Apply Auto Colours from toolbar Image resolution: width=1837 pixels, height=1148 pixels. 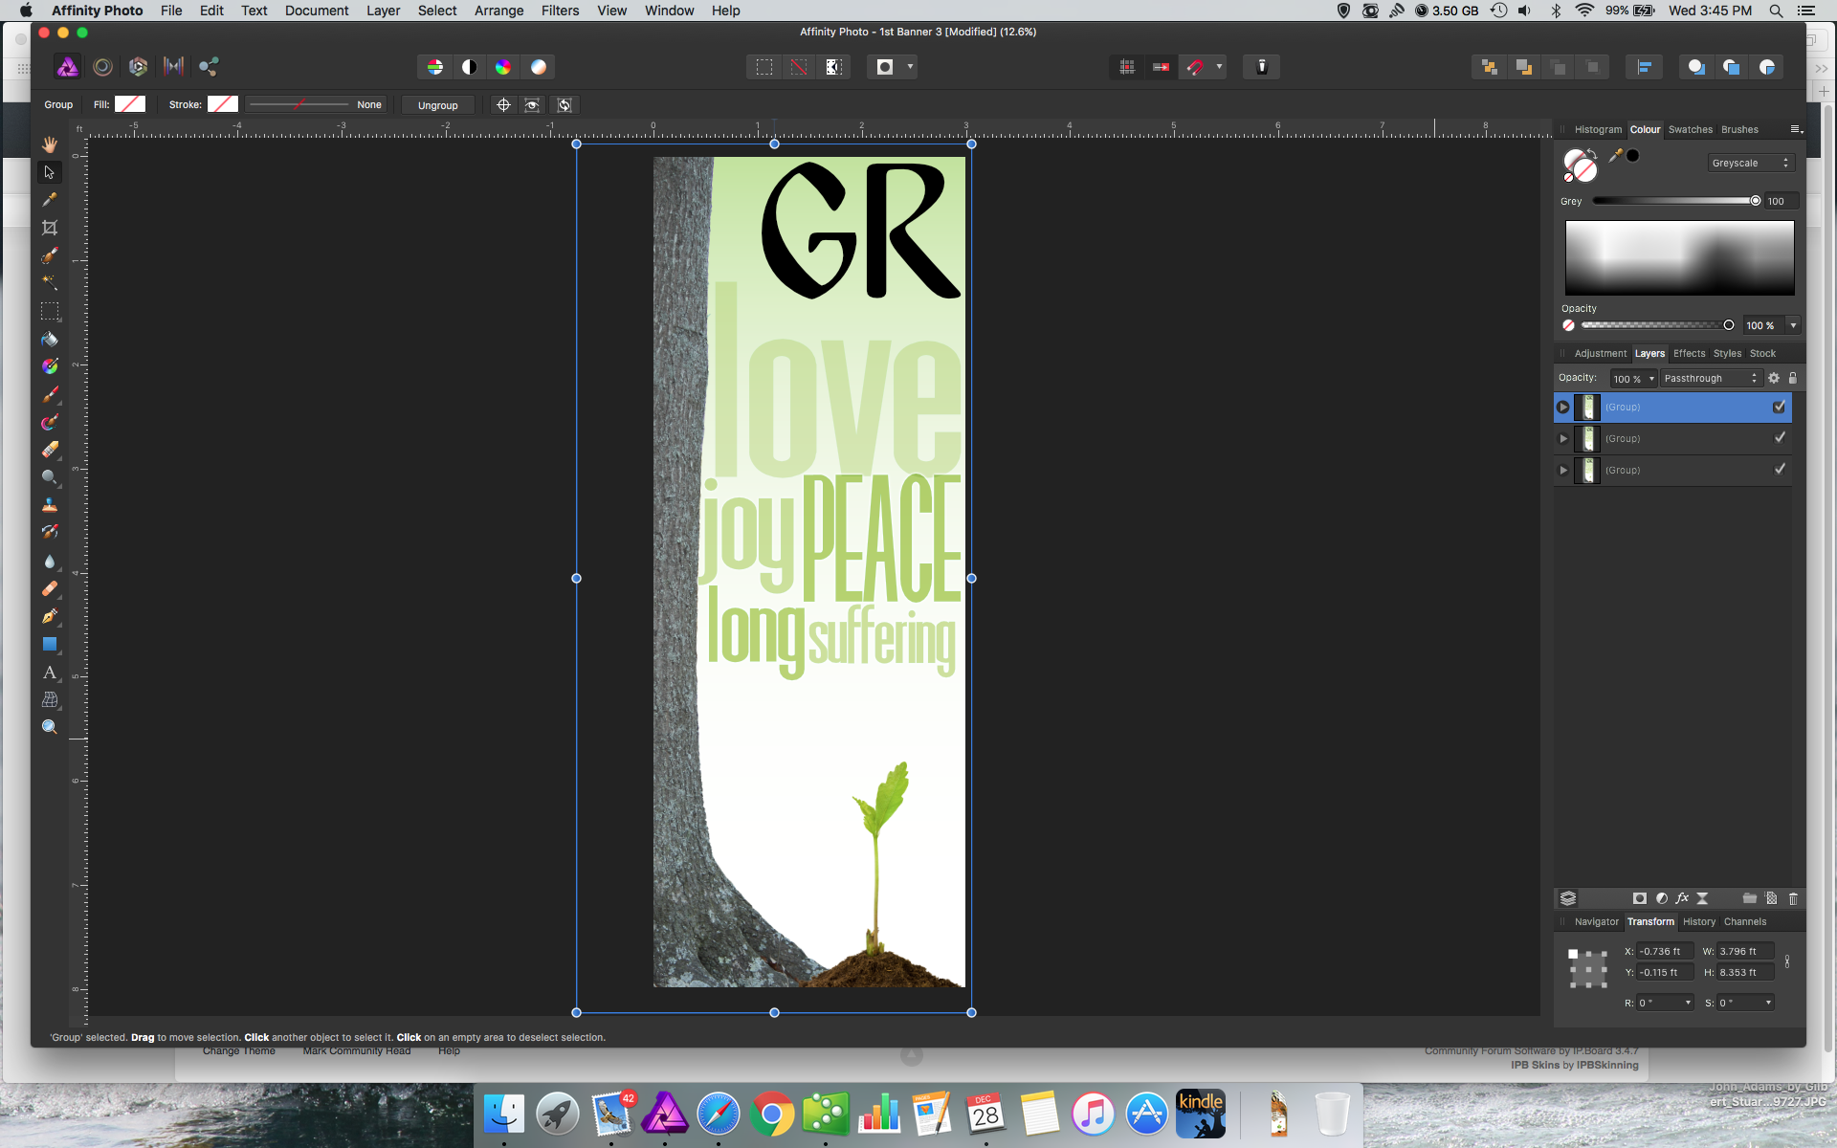[503, 67]
